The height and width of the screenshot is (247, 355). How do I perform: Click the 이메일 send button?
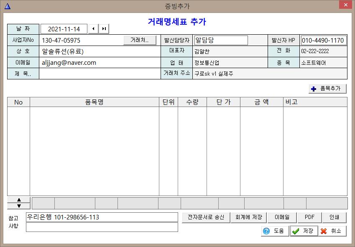[282, 217]
